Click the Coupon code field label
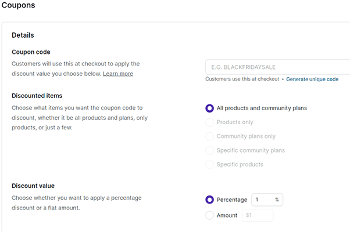Image resolution: width=350 pixels, height=232 pixels. point(31,52)
